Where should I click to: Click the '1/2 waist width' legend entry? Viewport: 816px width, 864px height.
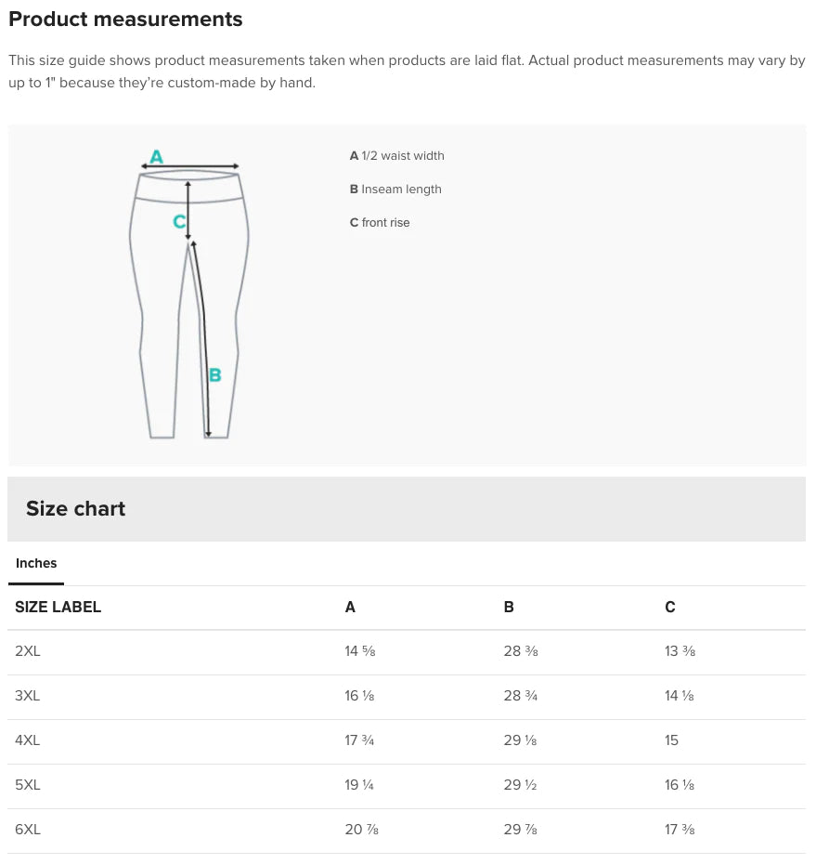396,156
